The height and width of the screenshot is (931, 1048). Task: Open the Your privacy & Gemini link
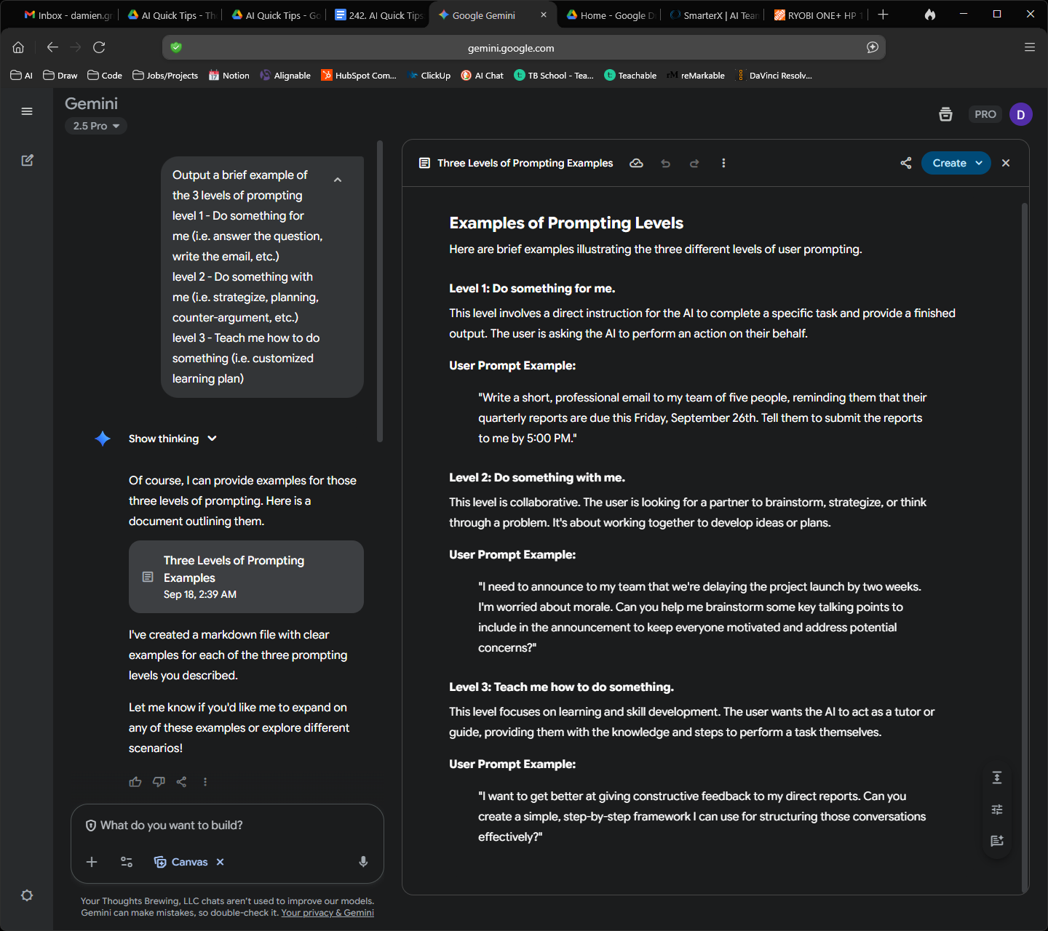(327, 912)
